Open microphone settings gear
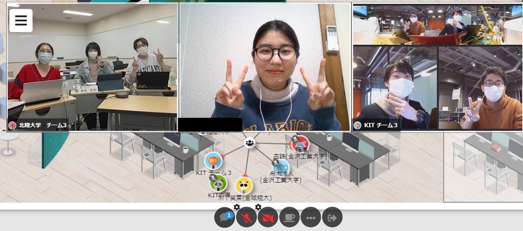This screenshot has width=523, height=231. coord(237,207)
